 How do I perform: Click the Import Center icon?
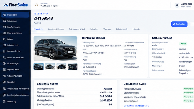4,70
